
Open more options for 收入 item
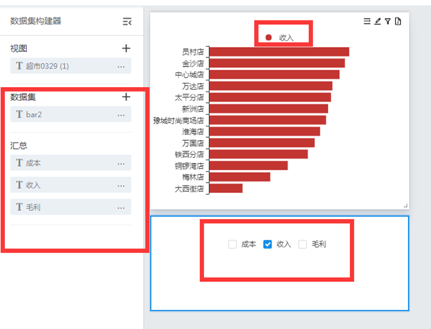121,186
